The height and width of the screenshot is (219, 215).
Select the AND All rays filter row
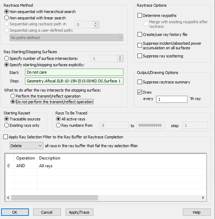click(53, 166)
